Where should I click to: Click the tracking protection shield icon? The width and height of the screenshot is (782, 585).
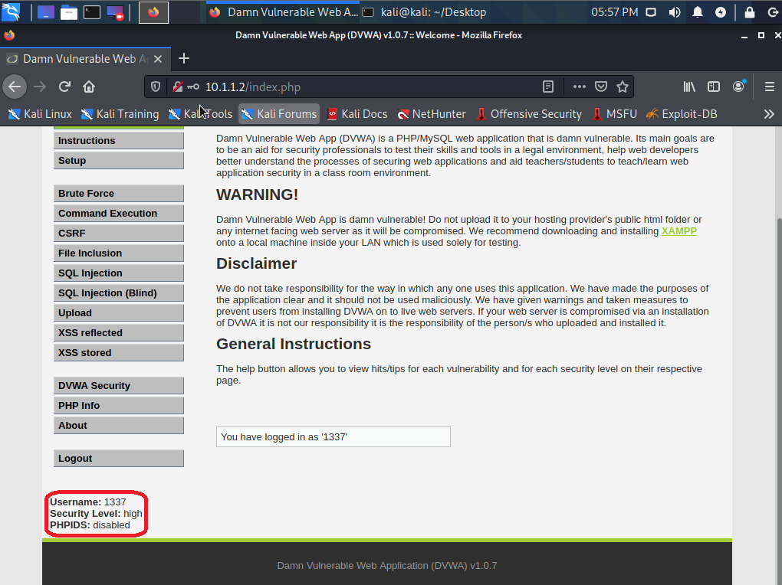coord(156,87)
